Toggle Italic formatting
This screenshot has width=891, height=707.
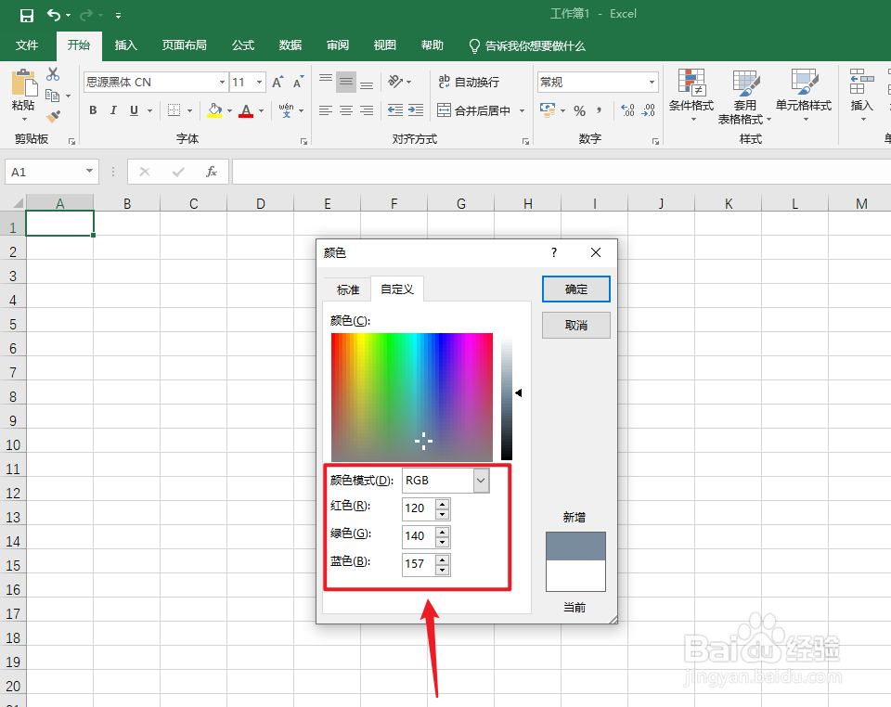113,110
